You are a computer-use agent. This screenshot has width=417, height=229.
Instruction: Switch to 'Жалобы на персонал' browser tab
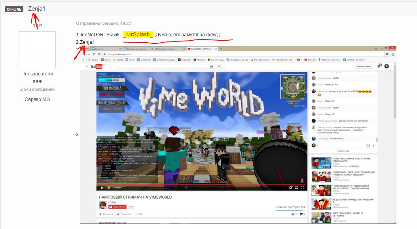pos(138,49)
